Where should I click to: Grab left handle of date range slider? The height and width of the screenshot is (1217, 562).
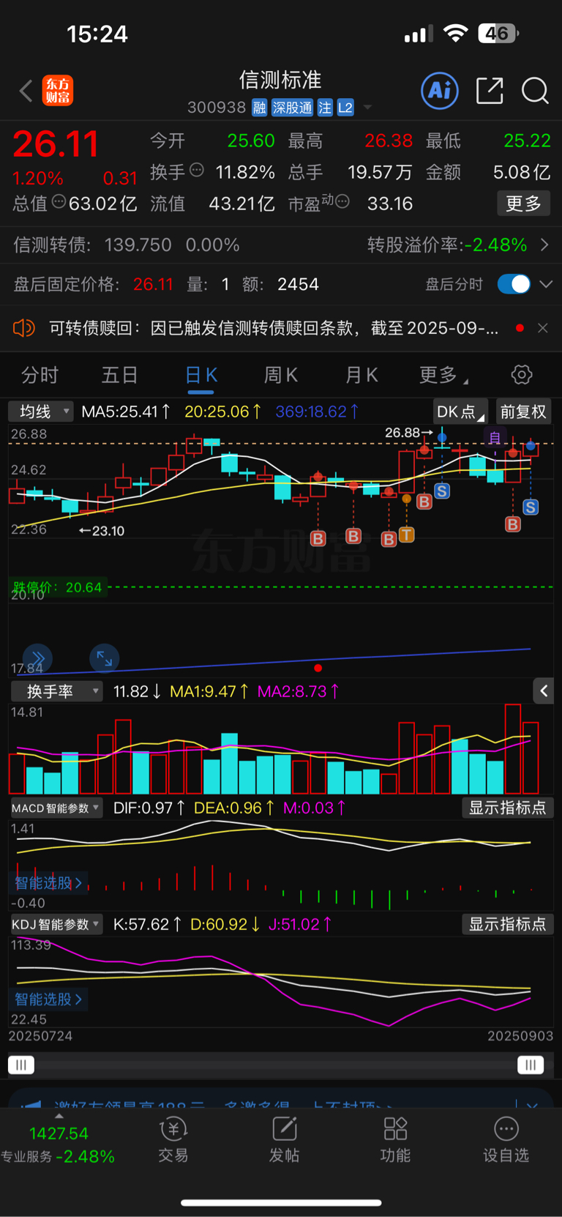pos(21,1065)
